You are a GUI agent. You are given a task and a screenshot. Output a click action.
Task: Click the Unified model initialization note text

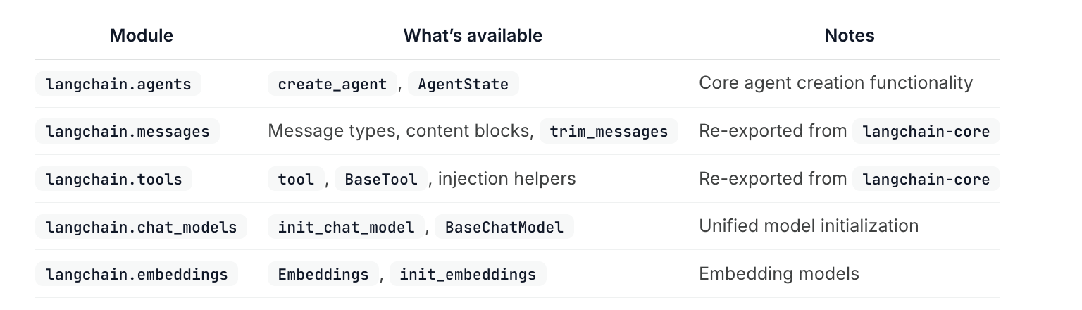click(x=809, y=226)
